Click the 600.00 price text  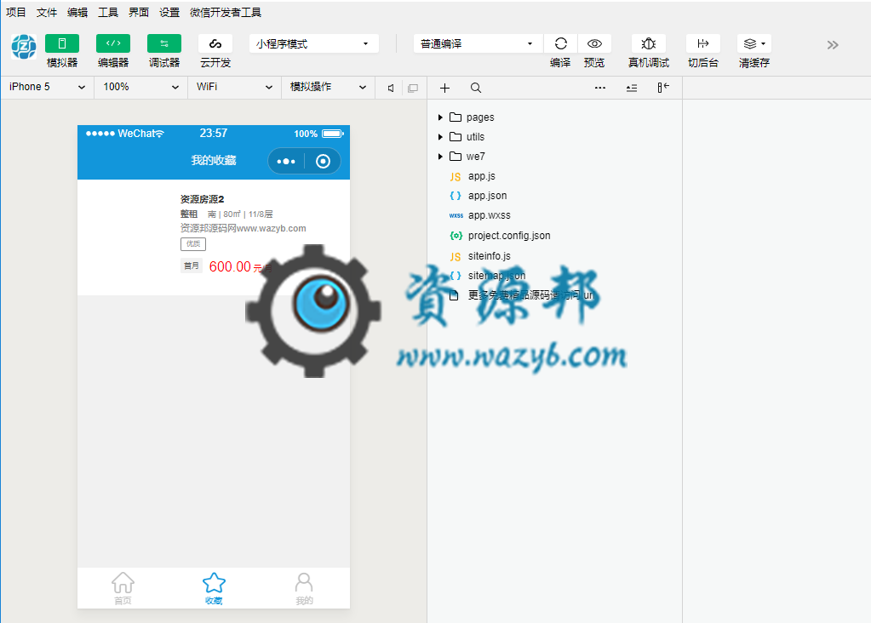point(230,266)
